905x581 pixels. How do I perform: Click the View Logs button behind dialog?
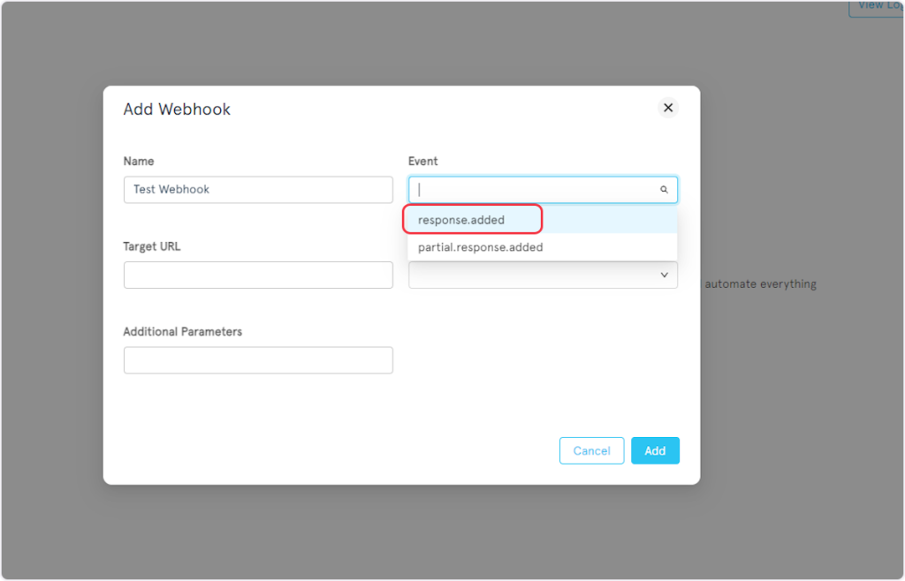coord(875,6)
